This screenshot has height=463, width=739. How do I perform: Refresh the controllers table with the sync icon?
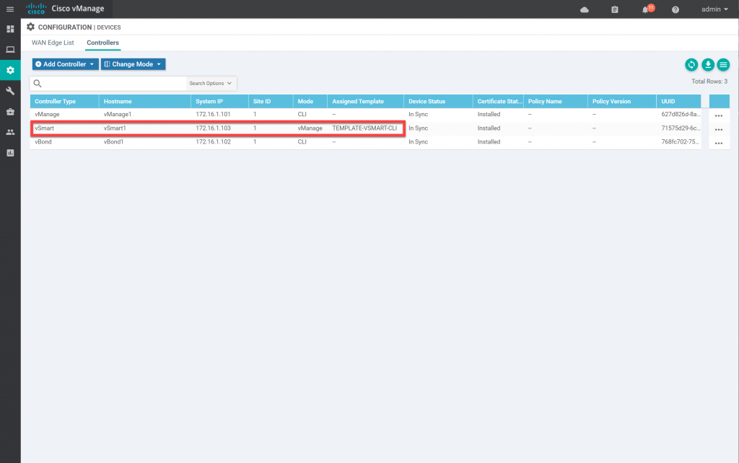click(x=691, y=65)
